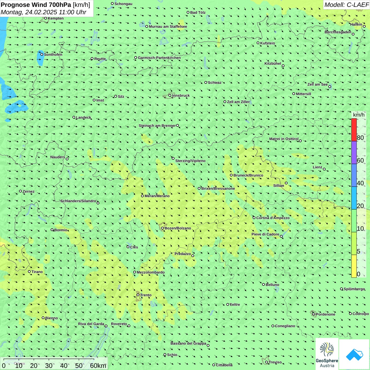Screen dimensions: 370x370
Task: Click the 'Spilimbergo' label
Action: pyautogui.click(x=354, y=289)
